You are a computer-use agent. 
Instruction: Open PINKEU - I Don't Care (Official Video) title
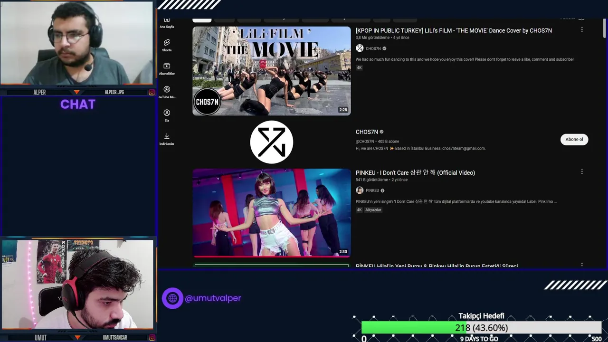pos(415,172)
